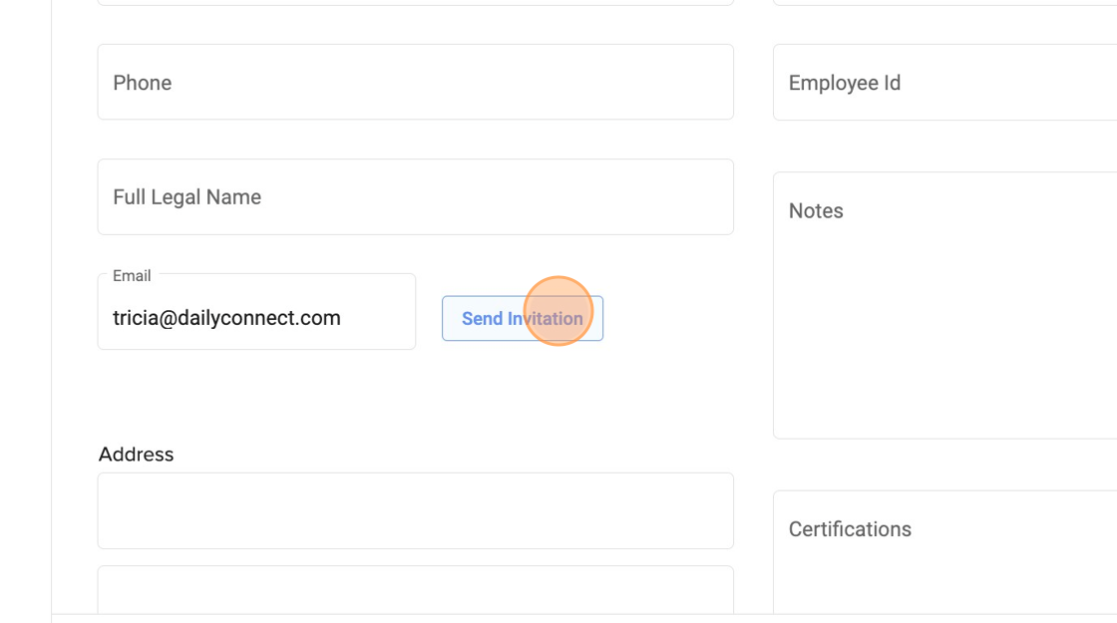Focus the Phone input field

pyautogui.click(x=415, y=83)
